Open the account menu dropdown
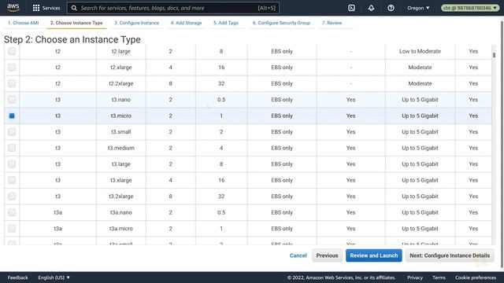 pyautogui.click(x=470, y=8)
